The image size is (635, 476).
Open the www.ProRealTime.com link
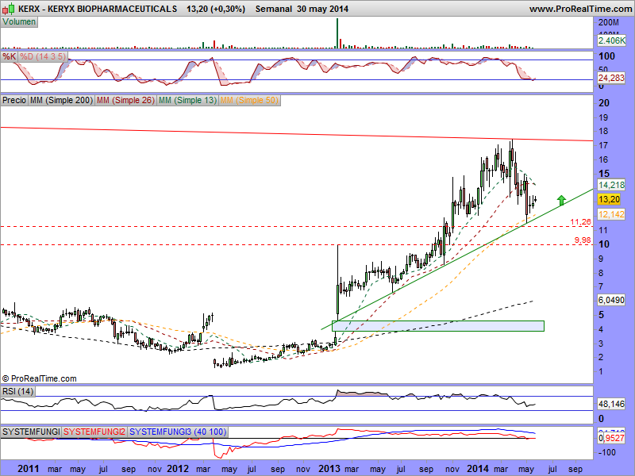[580, 9]
